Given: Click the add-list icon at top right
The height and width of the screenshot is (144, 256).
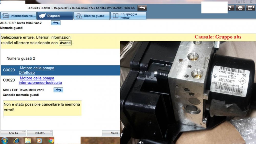Looking at the screenshot, I should pyautogui.click(x=250, y=8).
